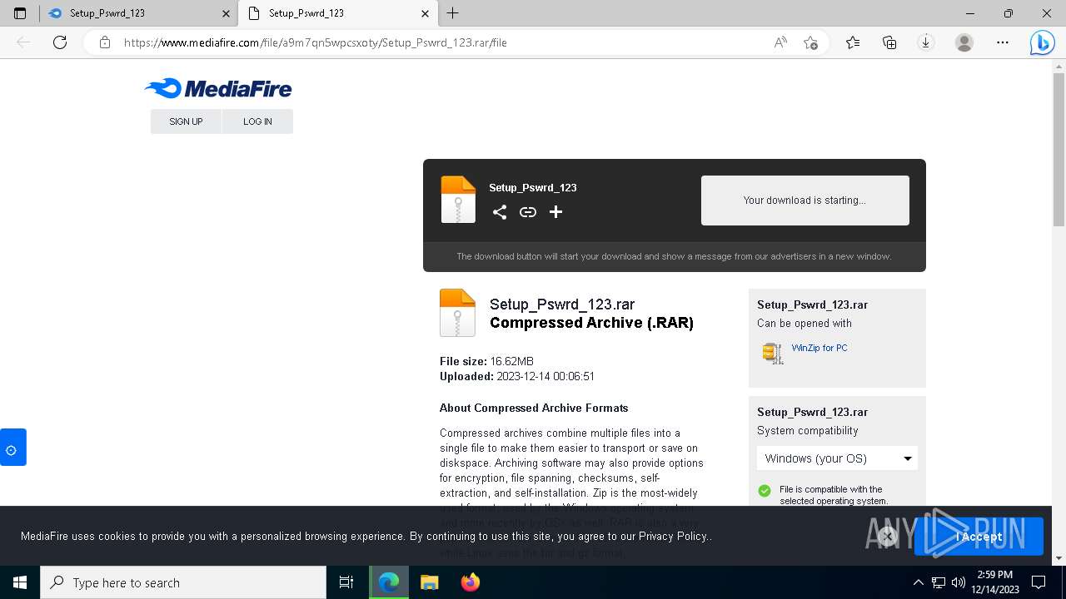Launch Firefox from the taskbar

click(471, 582)
